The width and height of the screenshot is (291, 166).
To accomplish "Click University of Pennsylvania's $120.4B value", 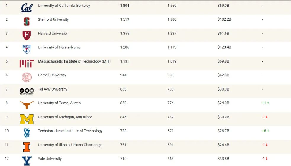I will tap(224, 47).
